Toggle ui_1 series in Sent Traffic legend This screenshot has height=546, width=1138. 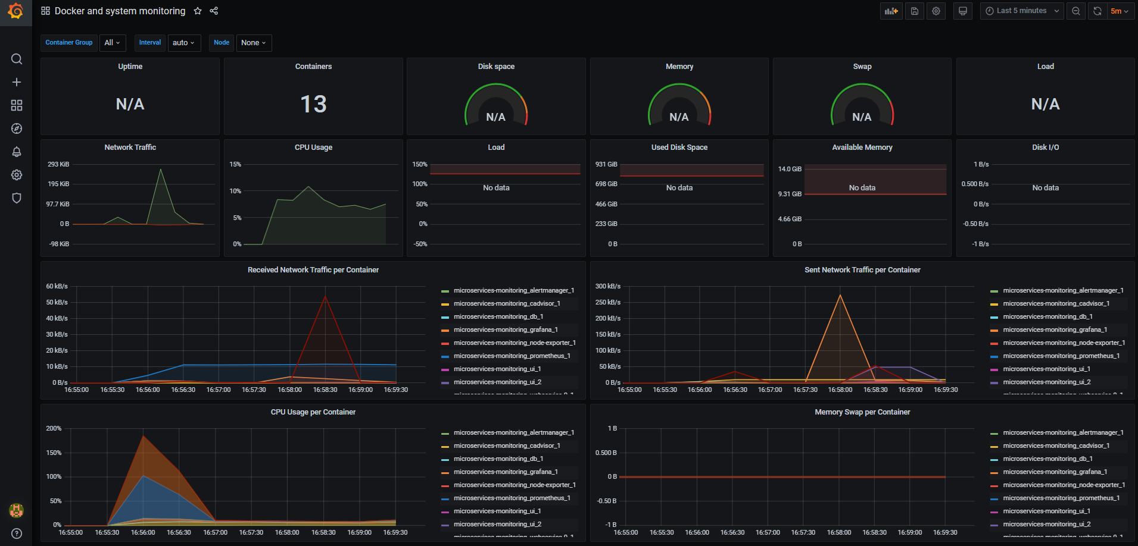(x=1047, y=369)
